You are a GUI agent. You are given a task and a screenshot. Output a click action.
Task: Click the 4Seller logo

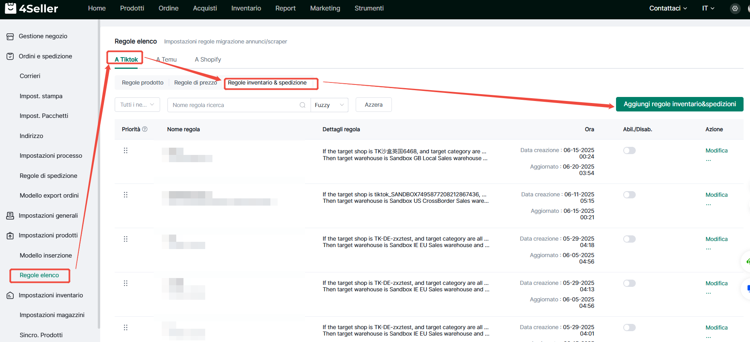[31, 8]
